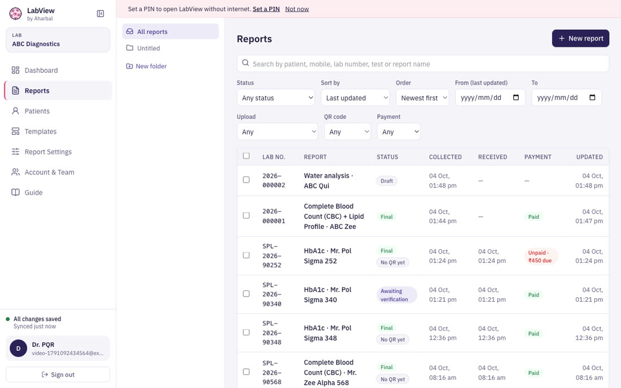Image resolution: width=621 pixels, height=388 pixels.
Task: Open the Upload filter dropdown
Action: 277,132
